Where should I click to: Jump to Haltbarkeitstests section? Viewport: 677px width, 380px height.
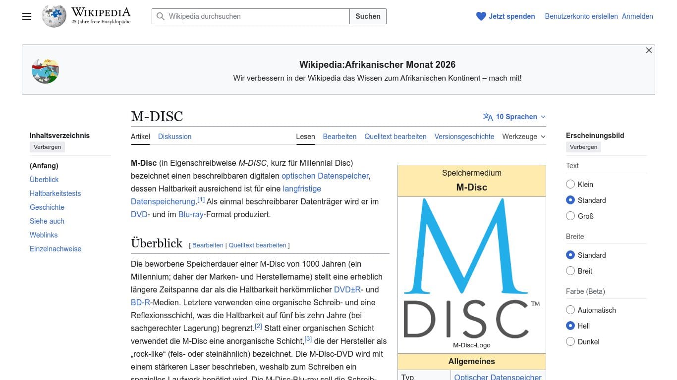click(x=55, y=193)
